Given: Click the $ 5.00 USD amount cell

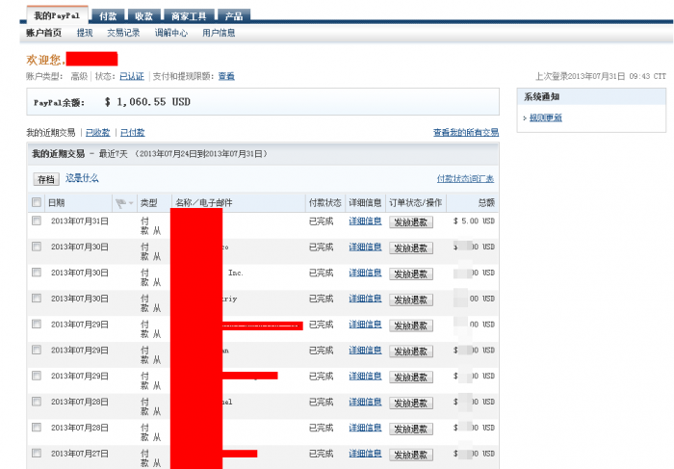Looking at the screenshot, I should pyautogui.click(x=474, y=221).
